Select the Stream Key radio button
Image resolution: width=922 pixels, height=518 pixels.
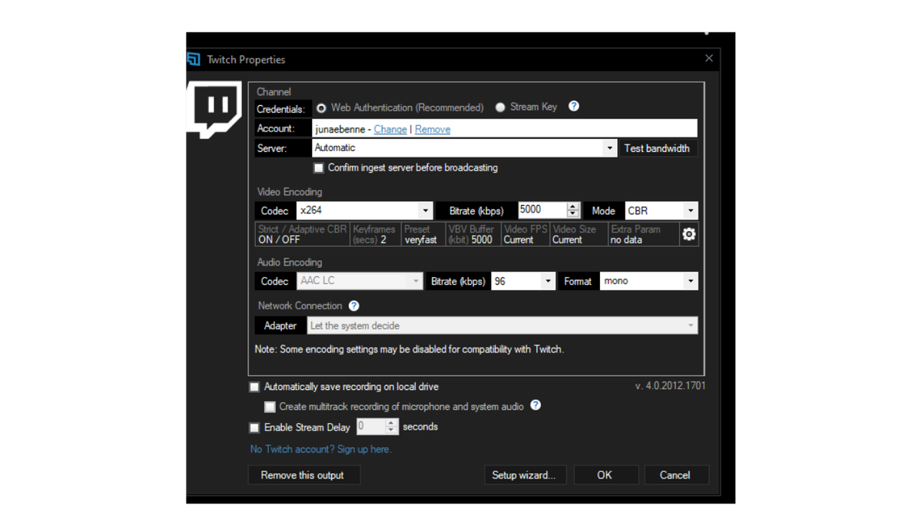500,107
